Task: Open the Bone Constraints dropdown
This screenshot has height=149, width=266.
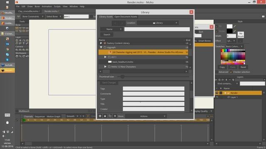Action: click(x=32, y=17)
